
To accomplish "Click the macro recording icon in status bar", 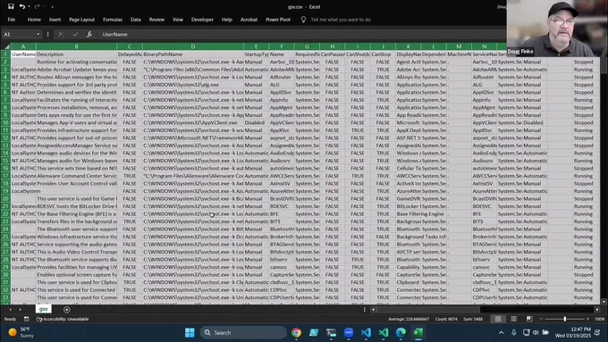I will (26, 319).
